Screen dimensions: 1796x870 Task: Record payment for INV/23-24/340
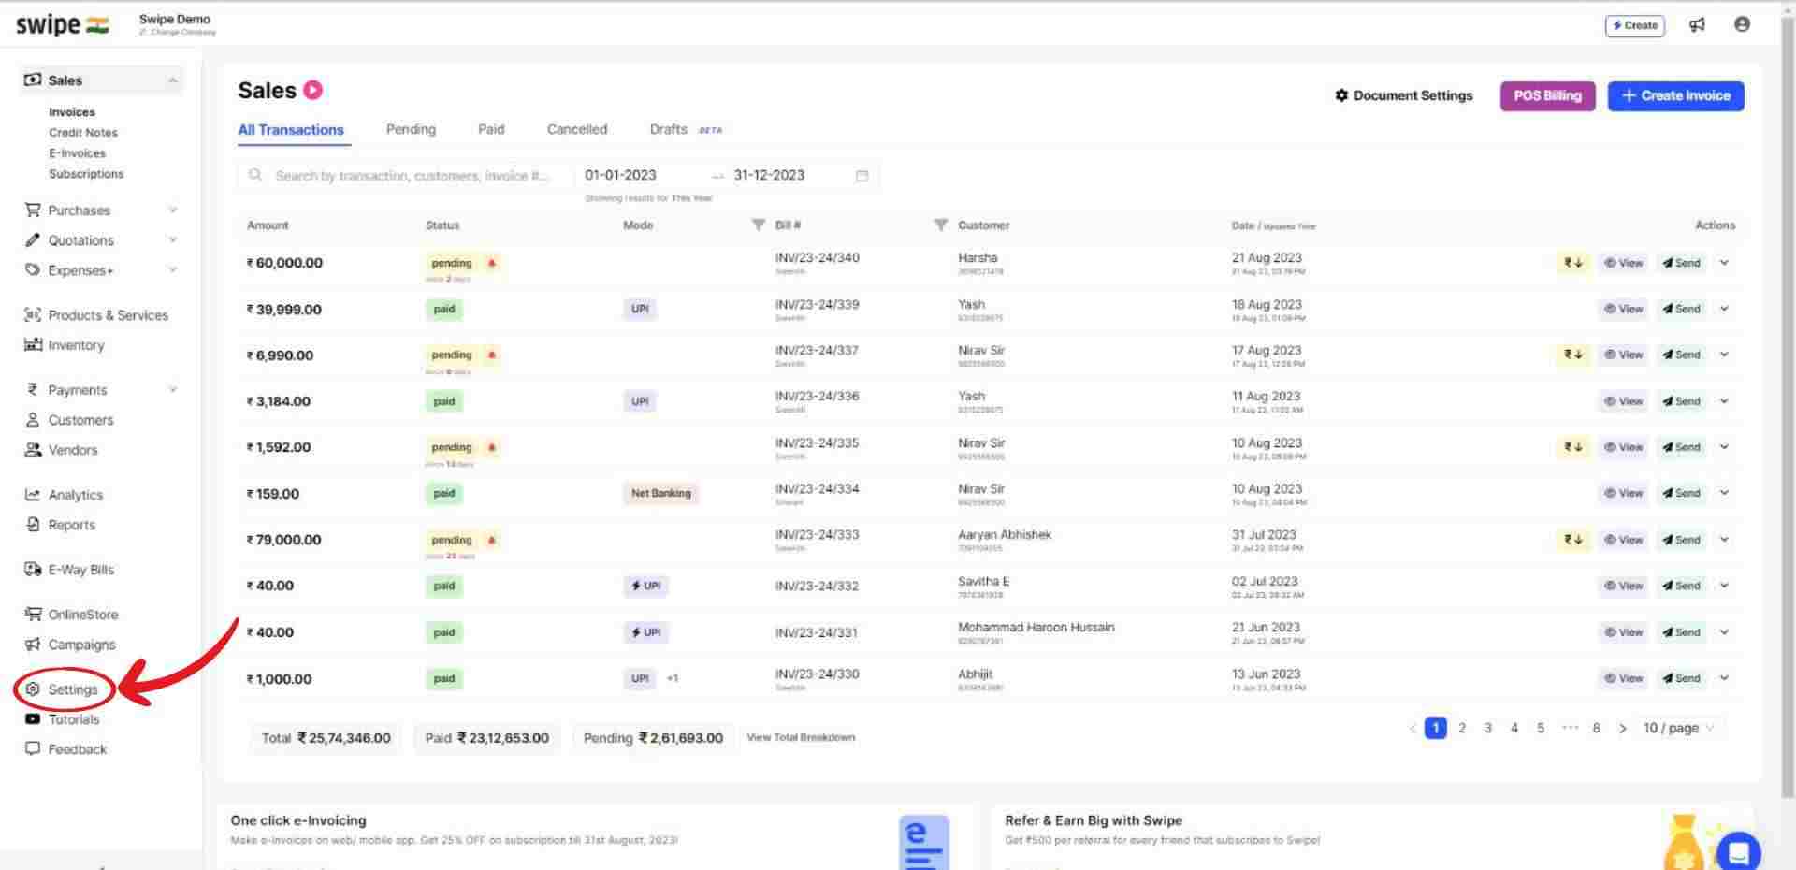click(x=1573, y=263)
